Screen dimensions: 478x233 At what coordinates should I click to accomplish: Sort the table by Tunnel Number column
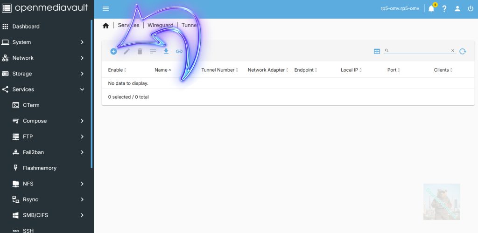[x=218, y=70]
